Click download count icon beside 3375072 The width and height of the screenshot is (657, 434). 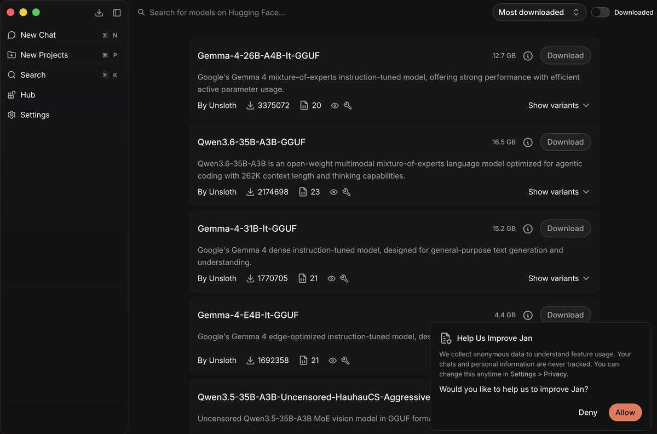coord(250,106)
